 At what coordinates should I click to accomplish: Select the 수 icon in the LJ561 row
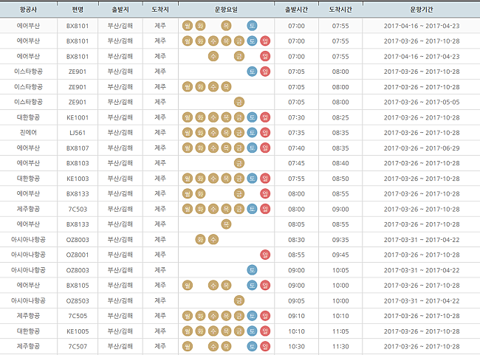pyautogui.click(x=213, y=133)
